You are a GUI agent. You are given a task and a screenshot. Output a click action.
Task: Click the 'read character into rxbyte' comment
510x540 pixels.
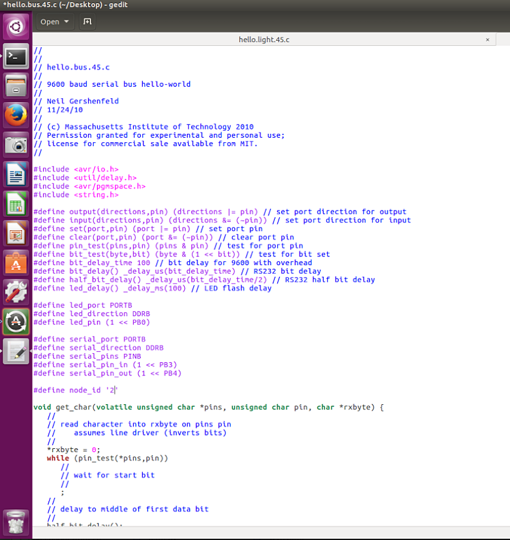(x=139, y=425)
